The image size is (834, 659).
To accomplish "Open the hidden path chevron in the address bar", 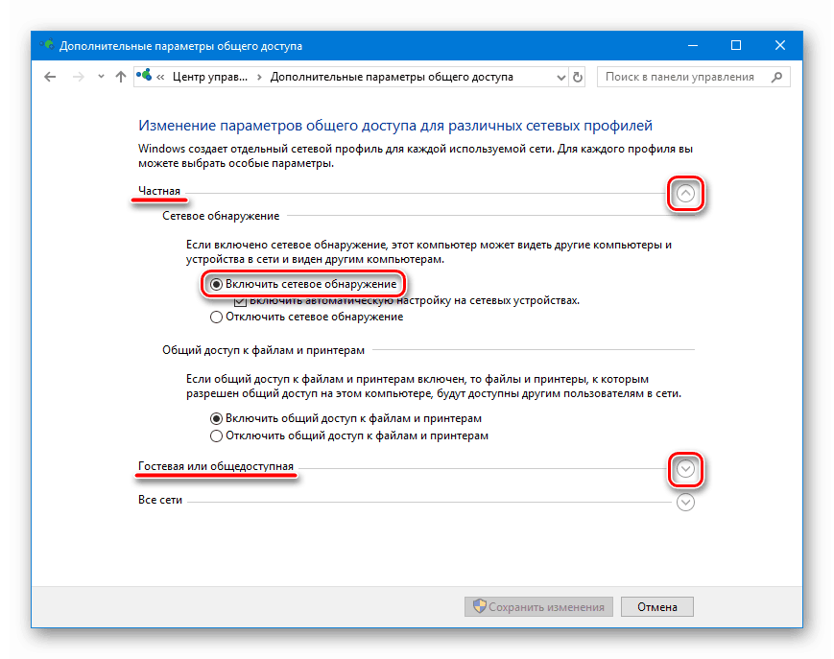I will [160, 77].
